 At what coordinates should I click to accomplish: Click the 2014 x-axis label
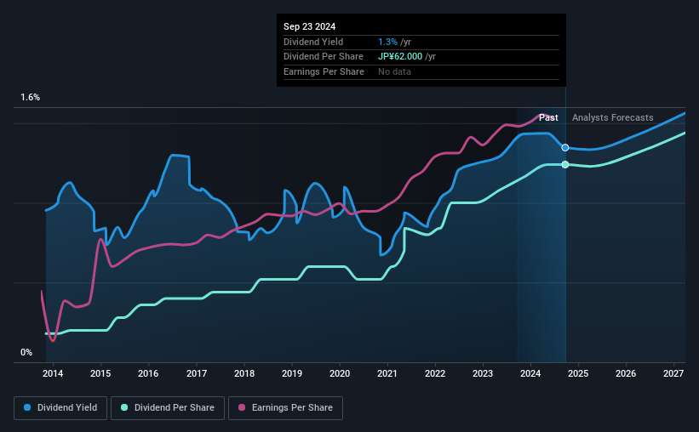[53, 373]
